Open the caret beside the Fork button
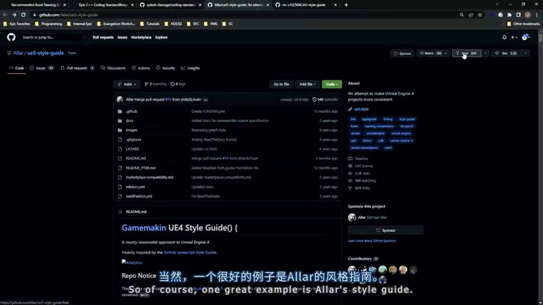 [x=485, y=53]
